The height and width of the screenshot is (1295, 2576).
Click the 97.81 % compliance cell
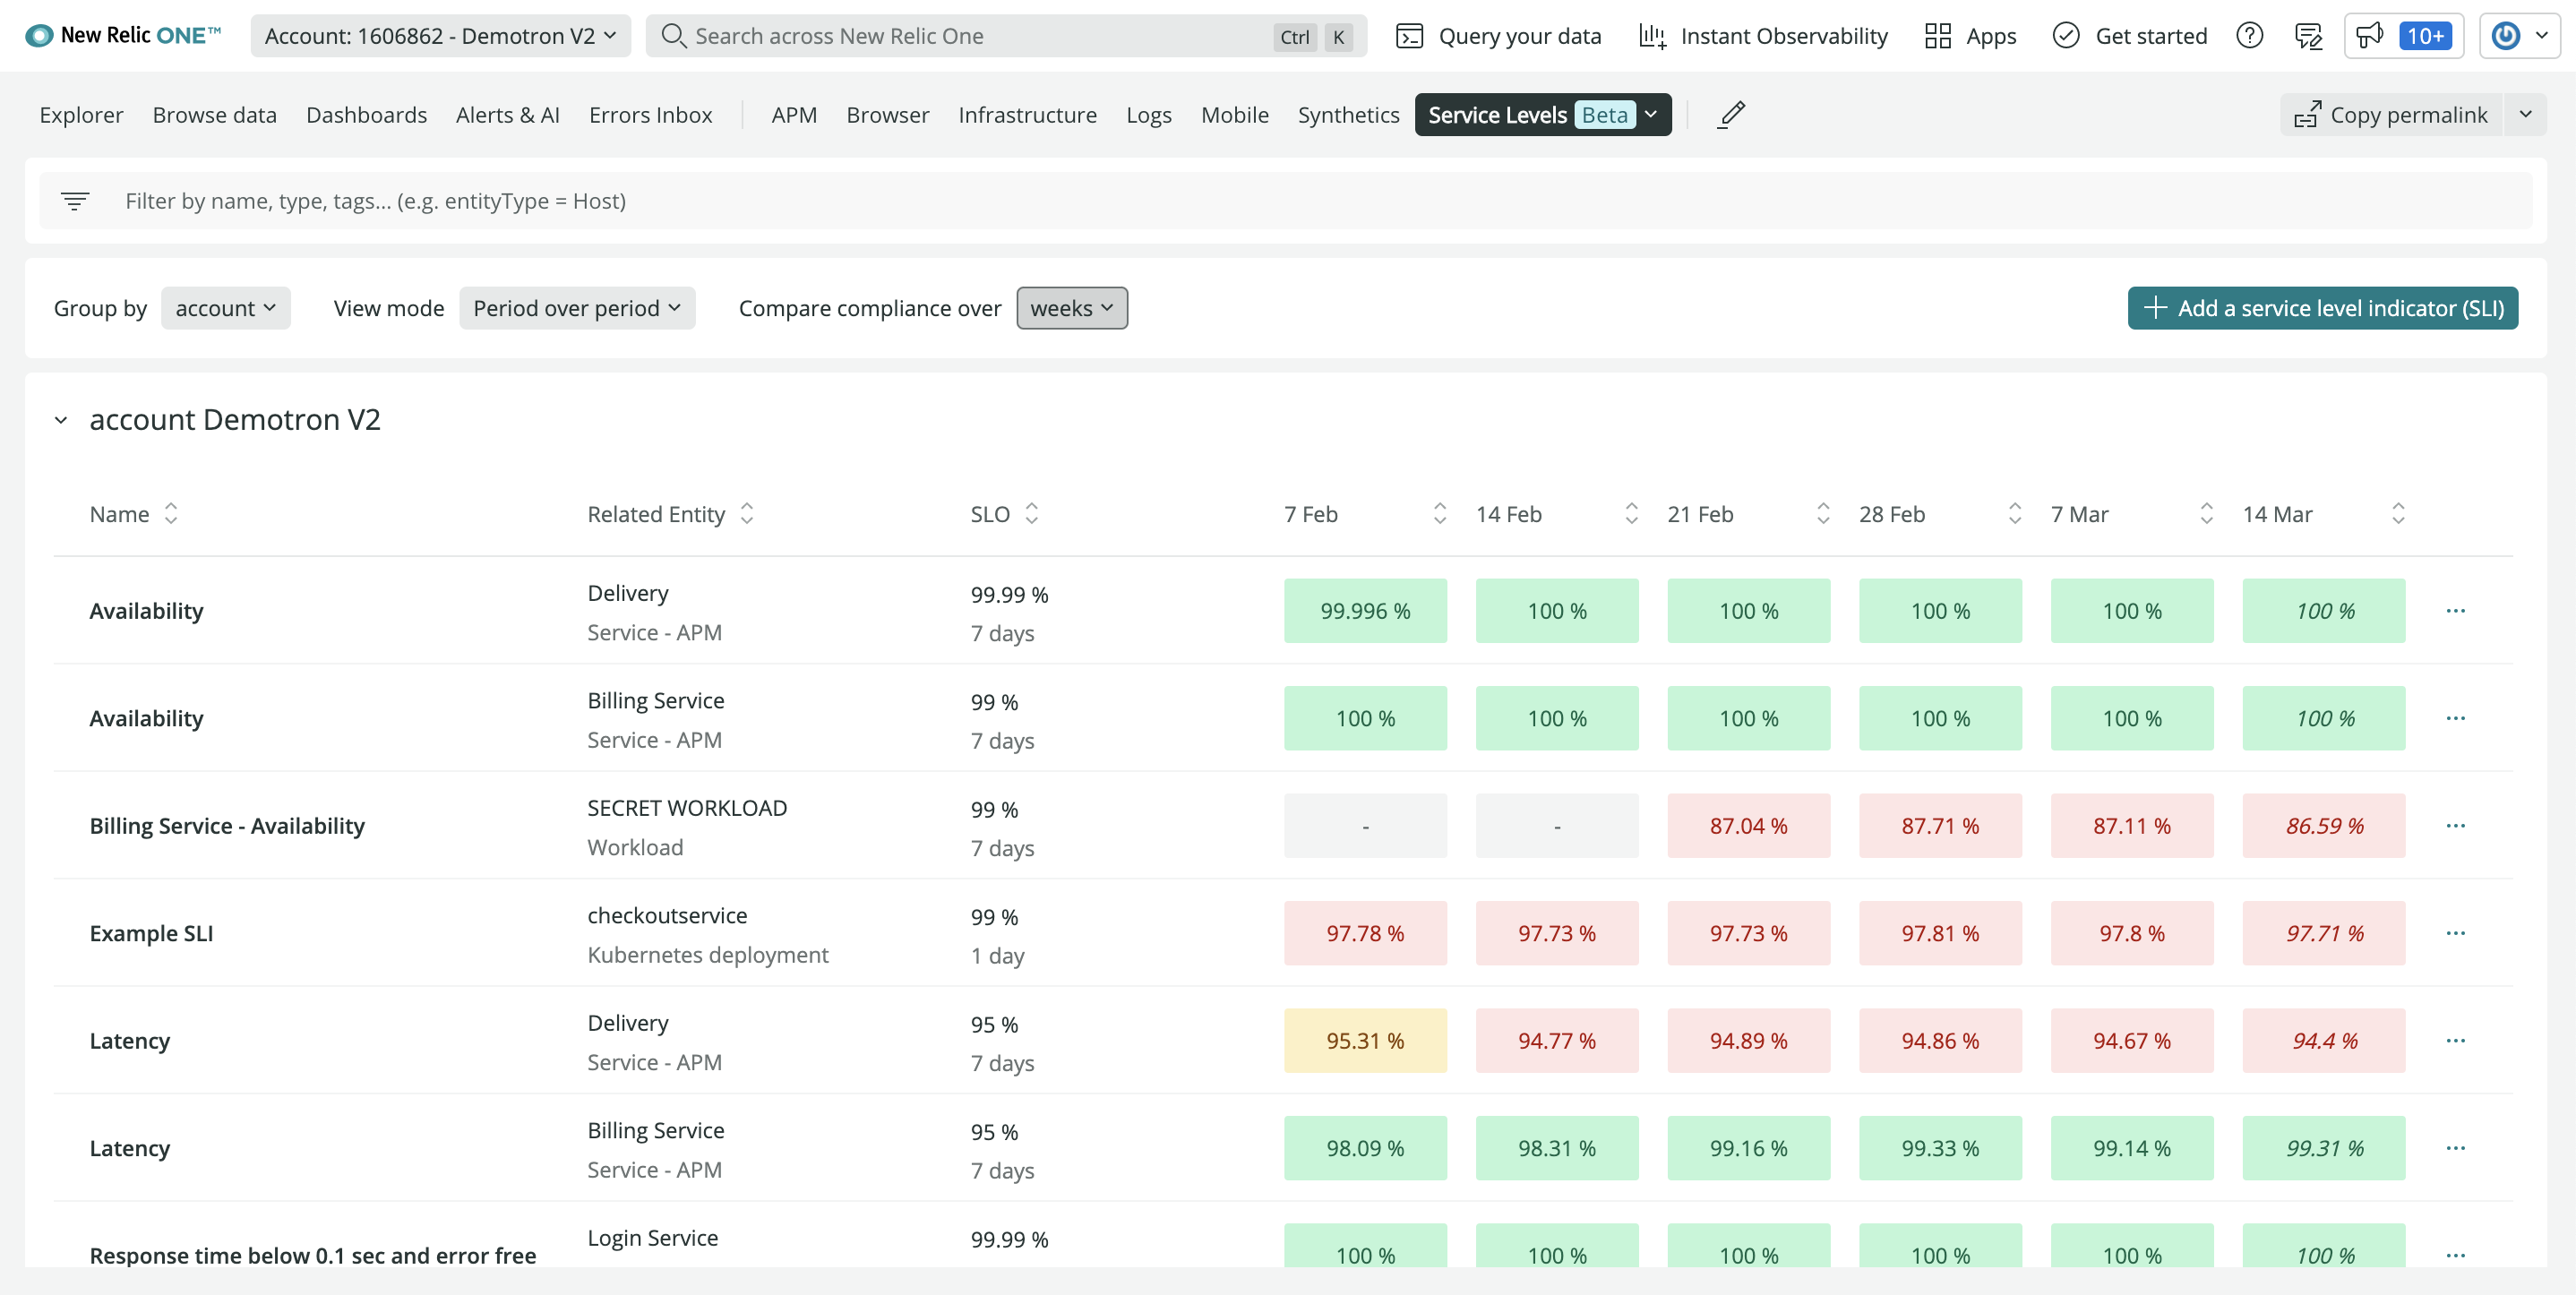(x=1940, y=933)
